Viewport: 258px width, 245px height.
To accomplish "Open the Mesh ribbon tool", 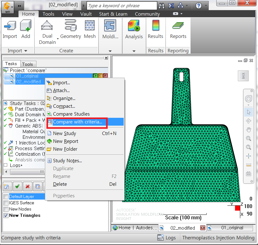I will pos(90,25).
